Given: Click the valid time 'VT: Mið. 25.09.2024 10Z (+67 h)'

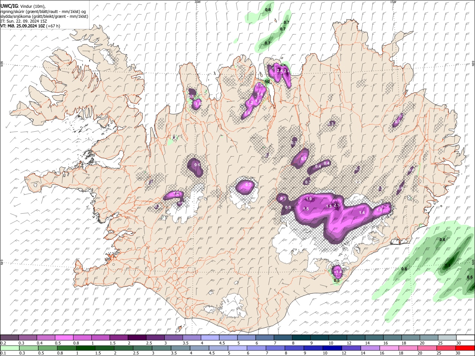Looking at the screenshot, I should [30, 26].
